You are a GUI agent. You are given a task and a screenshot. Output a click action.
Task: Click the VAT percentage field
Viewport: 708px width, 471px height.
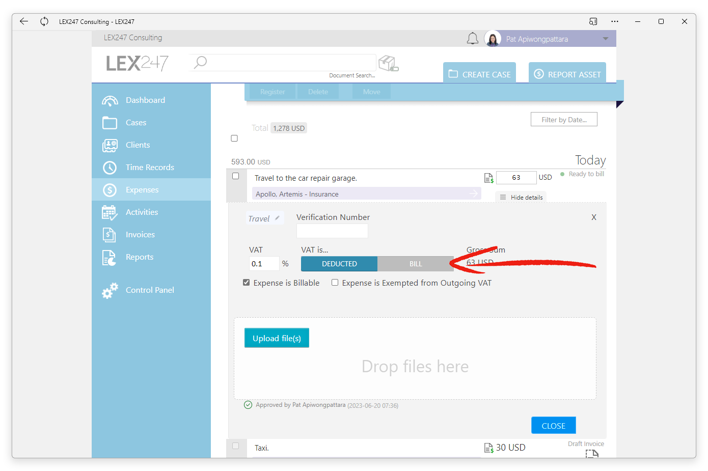point(264,264)
